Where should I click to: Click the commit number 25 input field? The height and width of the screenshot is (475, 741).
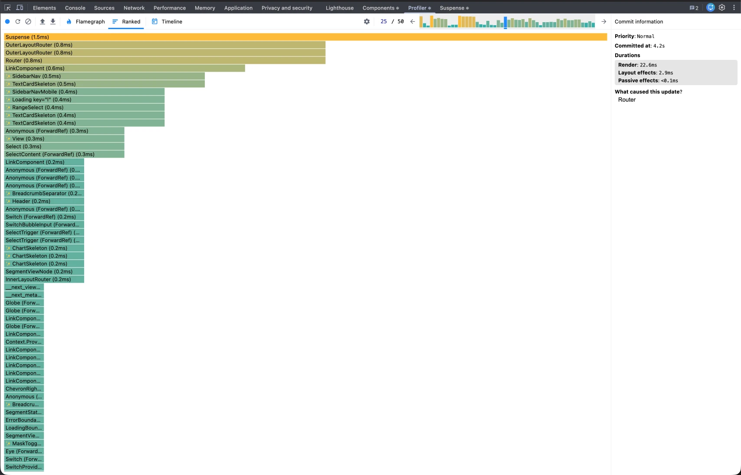coord(384,22)
